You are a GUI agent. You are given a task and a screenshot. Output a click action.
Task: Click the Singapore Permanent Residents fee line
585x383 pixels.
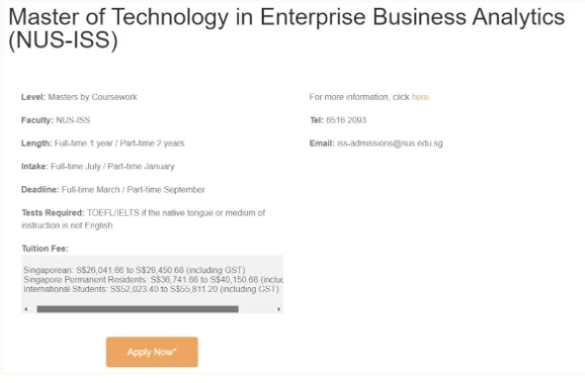(x=153, y=279)
